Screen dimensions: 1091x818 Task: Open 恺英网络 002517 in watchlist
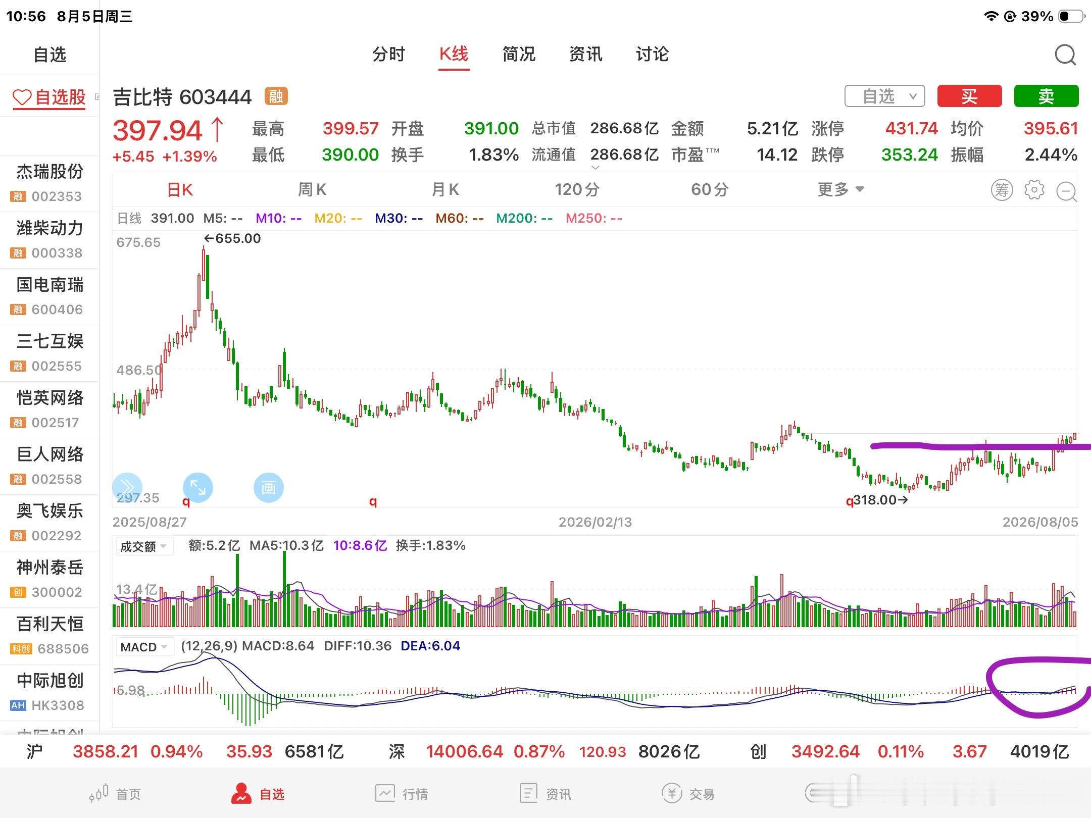49,410
